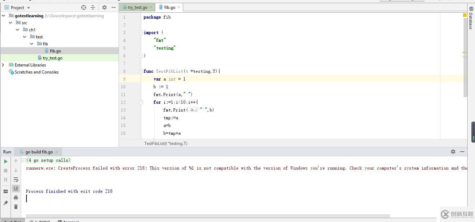Image resolution: width=475 pixels, height=222 pixels.
Task: Close the go build fib.go Run tab
Action: click(x=57, y=152)
